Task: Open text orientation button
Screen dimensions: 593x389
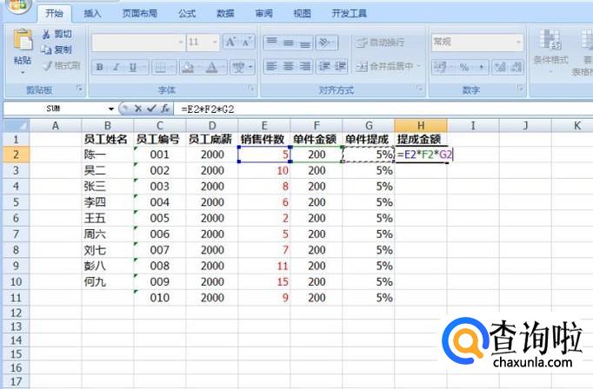Action: tap(326, 43)
